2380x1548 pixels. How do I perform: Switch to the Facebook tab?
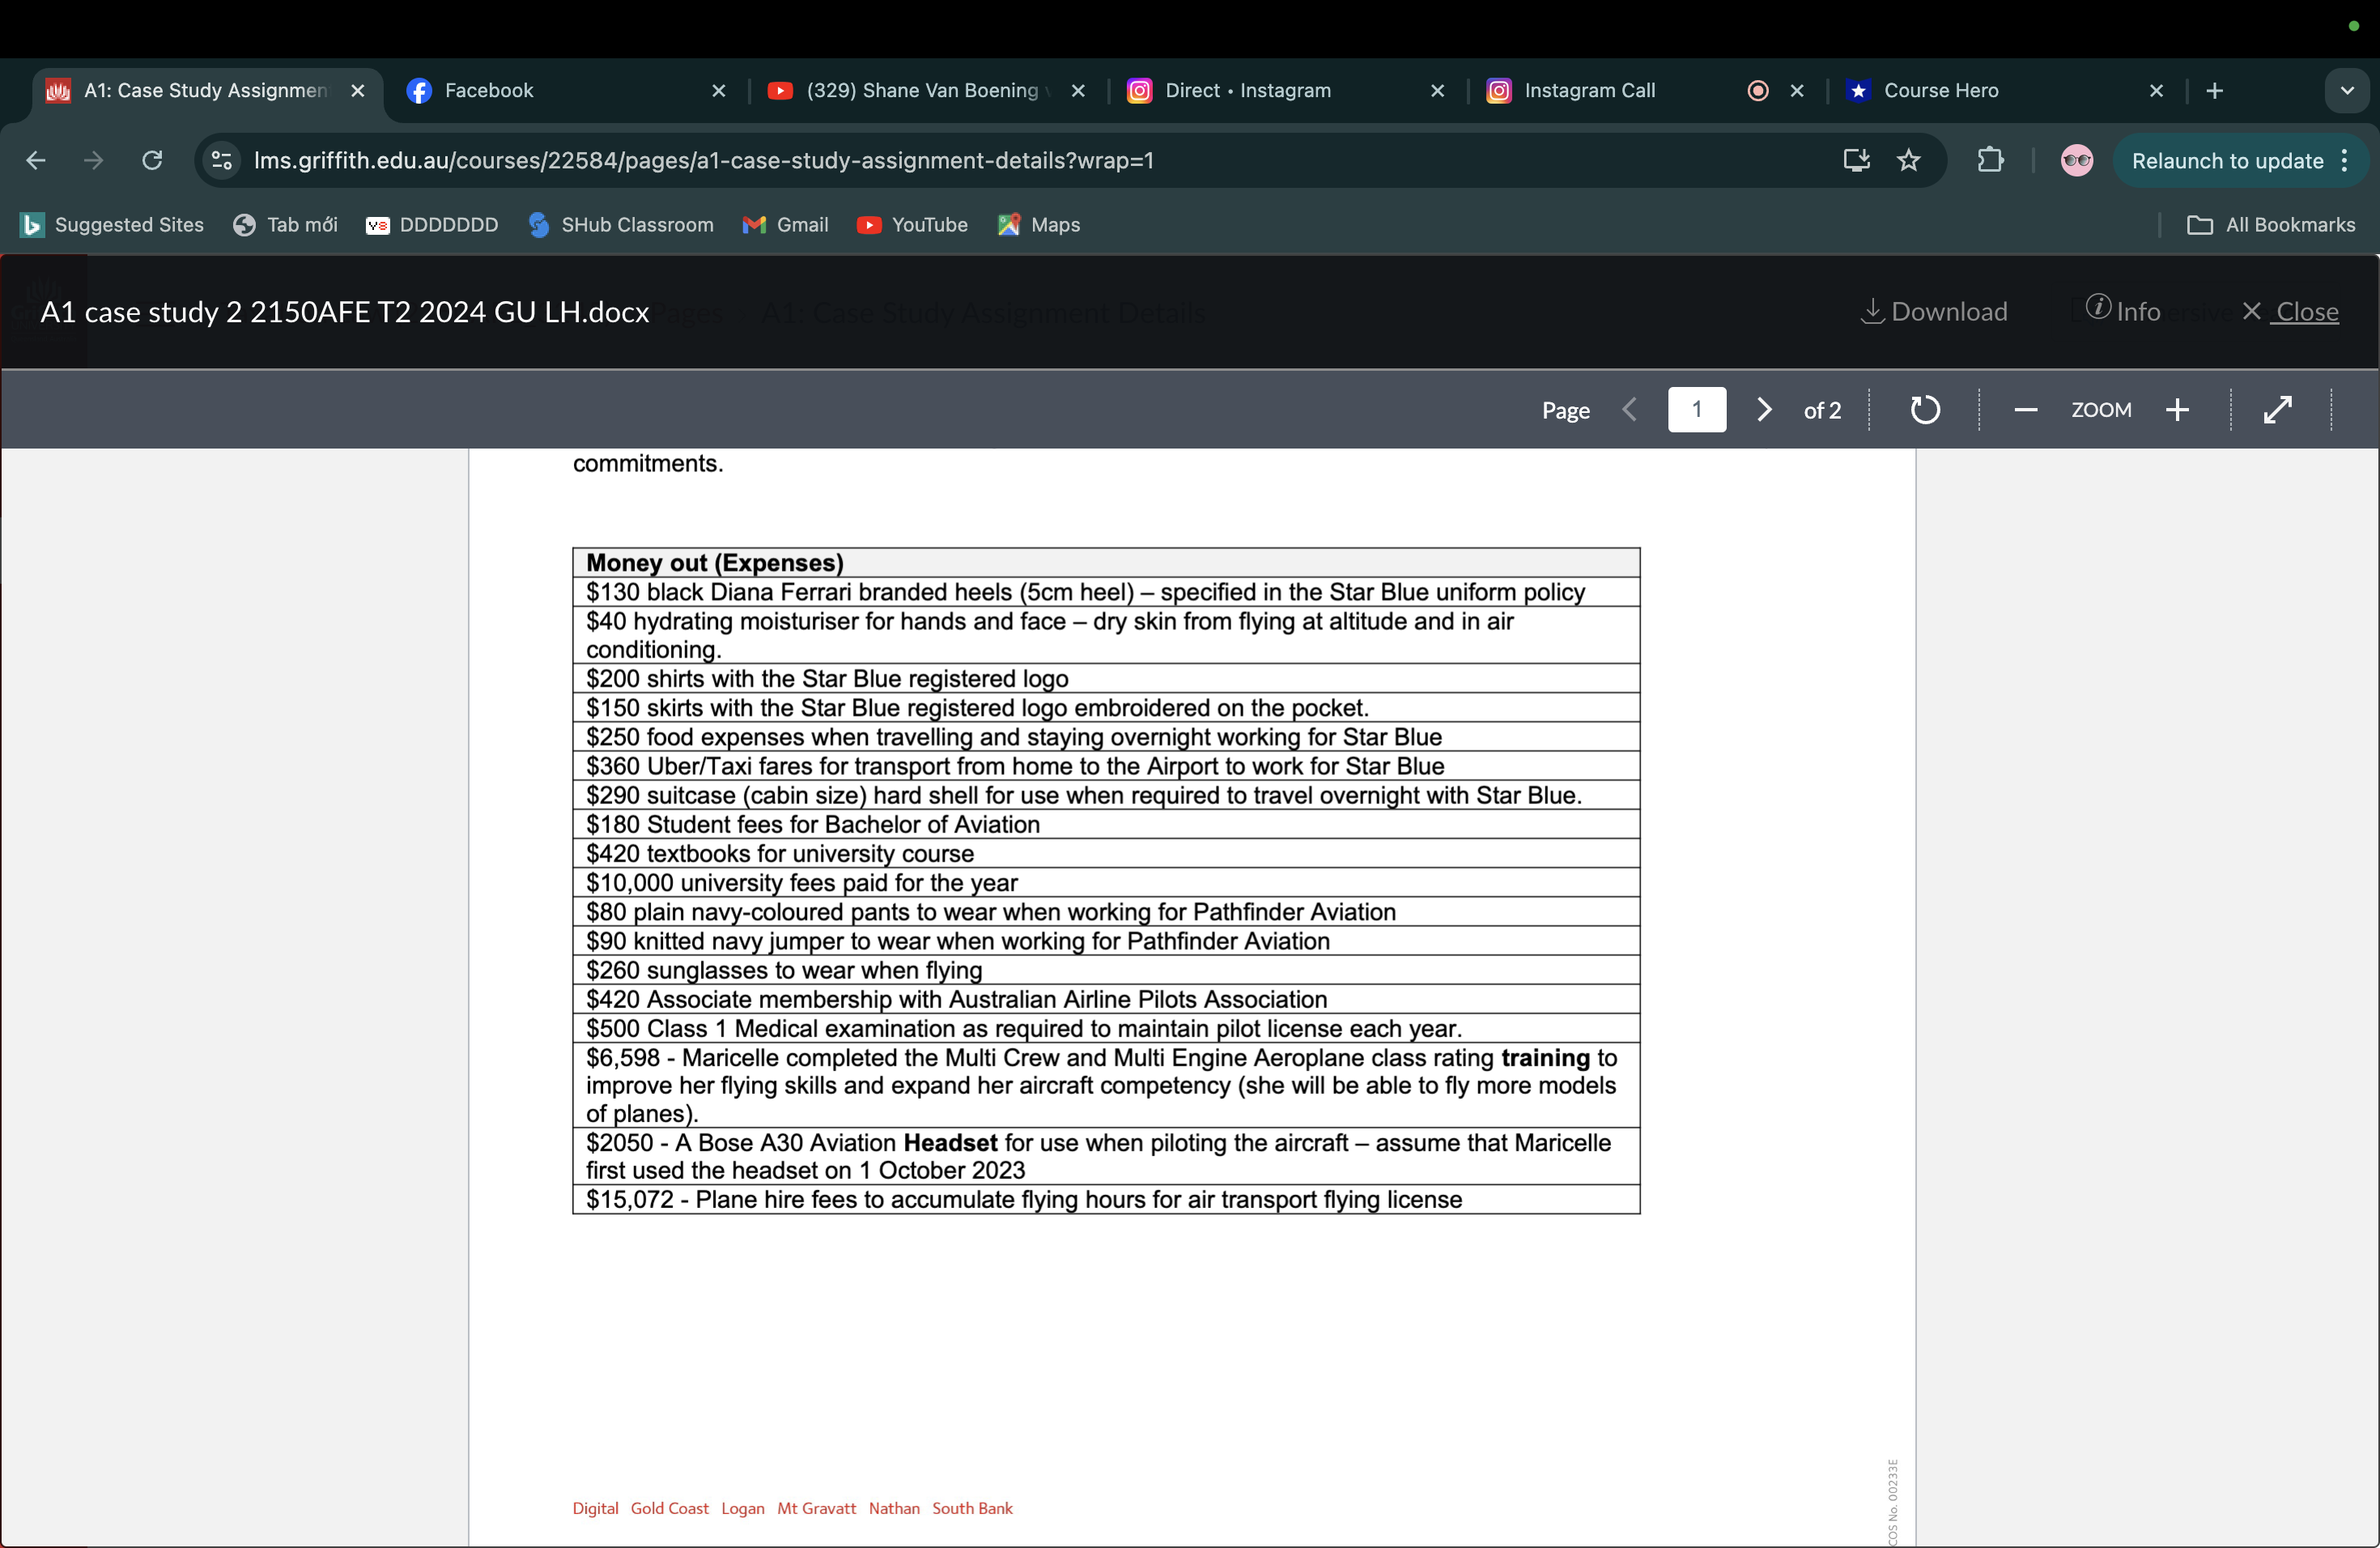[487, 90]
